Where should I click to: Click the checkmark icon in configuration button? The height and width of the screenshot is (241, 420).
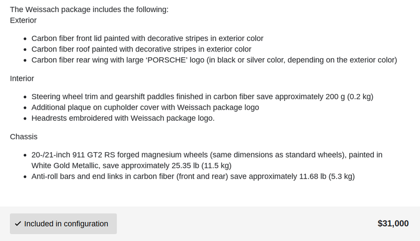tap(18, 224)
